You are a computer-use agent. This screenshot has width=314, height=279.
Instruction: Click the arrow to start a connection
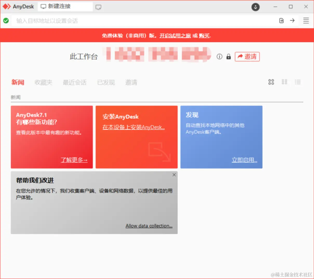[292, 21]
